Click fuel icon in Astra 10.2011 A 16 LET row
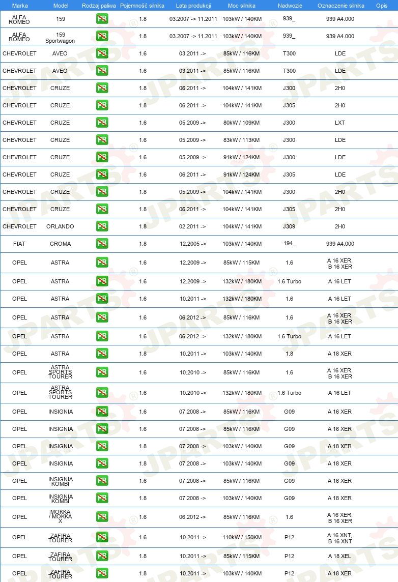Screen dimensions: 398x582 [102, 299]
